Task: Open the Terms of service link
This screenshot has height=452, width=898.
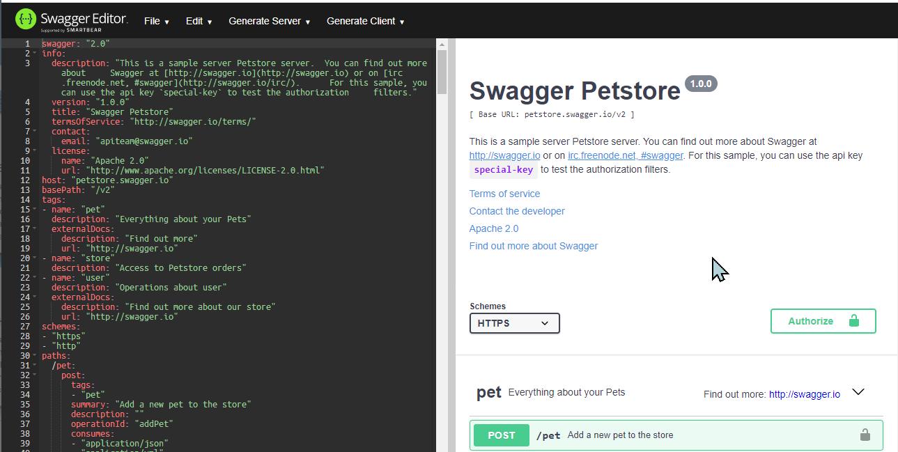Action: (x=504, y=194)
